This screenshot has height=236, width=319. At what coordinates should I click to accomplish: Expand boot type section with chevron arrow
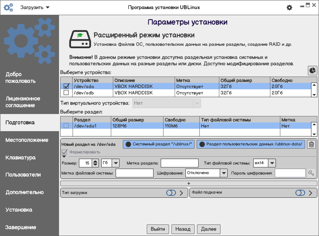tap(181, 193)
